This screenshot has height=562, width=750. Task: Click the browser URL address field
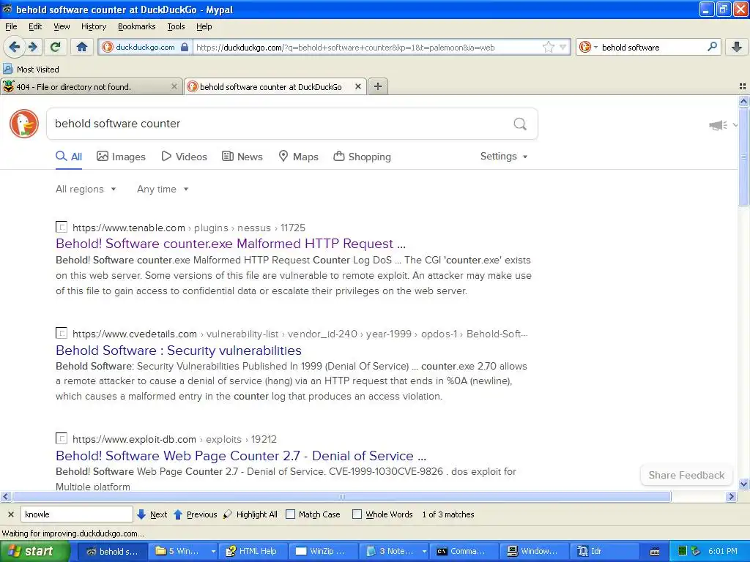(x=368, y=47)
